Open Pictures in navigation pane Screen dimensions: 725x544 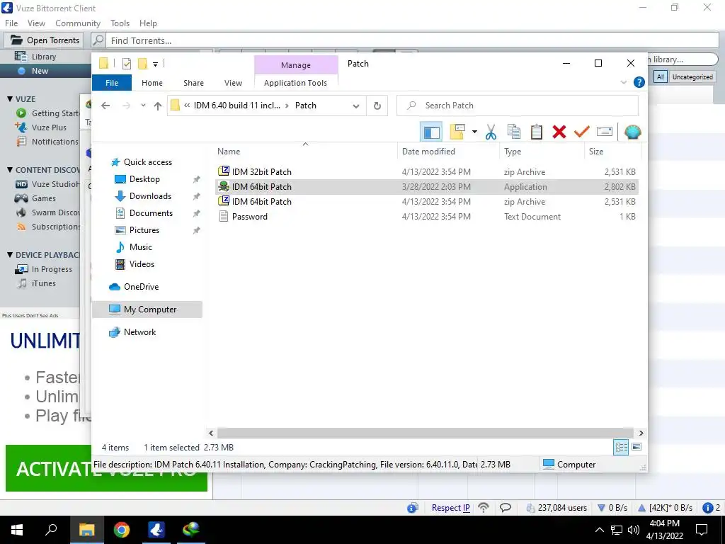[x=144, y=230]
